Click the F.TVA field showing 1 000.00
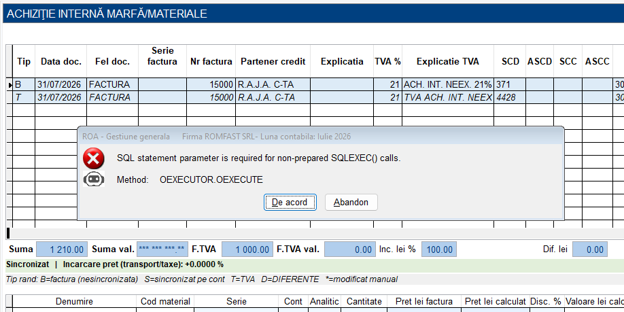The image size is (624, 312). click(247, 249)
